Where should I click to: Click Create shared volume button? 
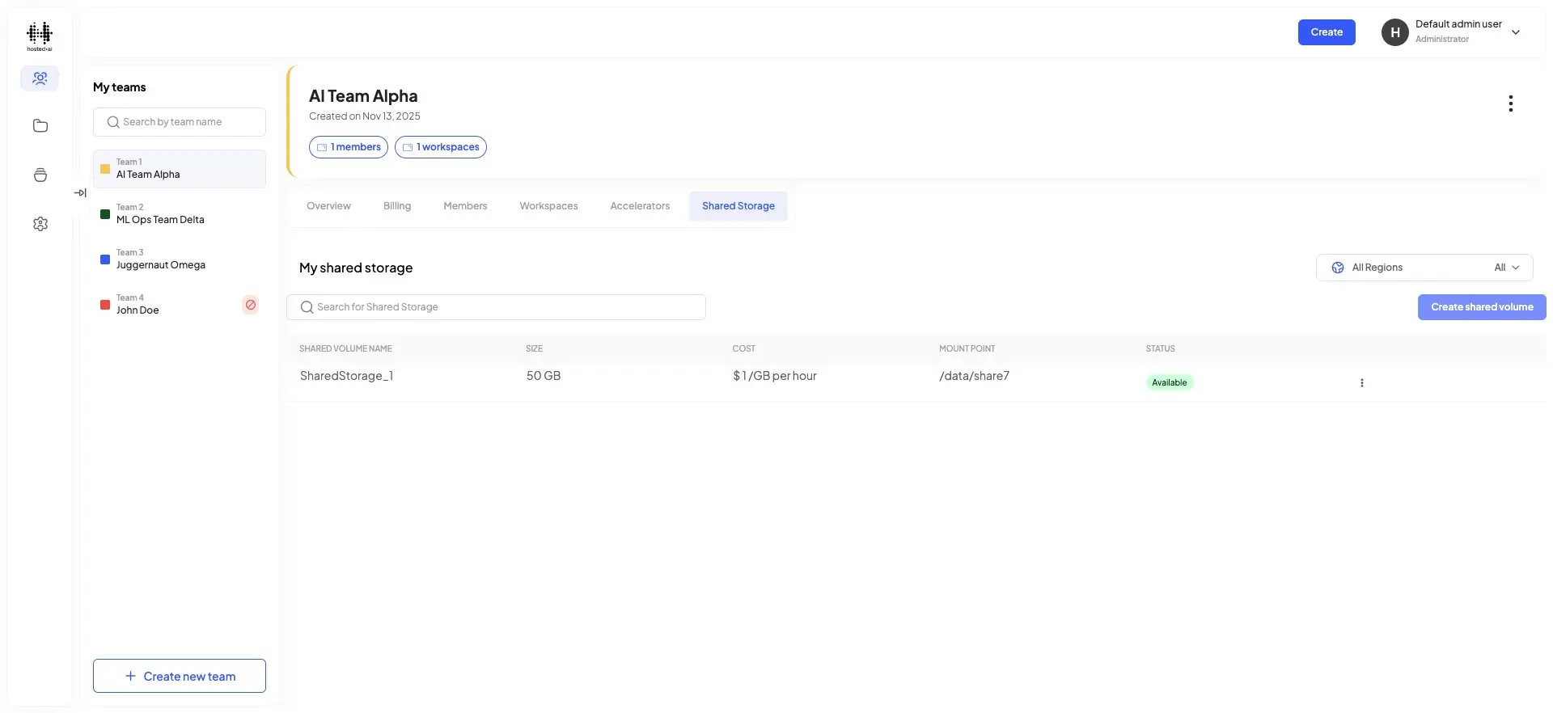point(1482,307)
